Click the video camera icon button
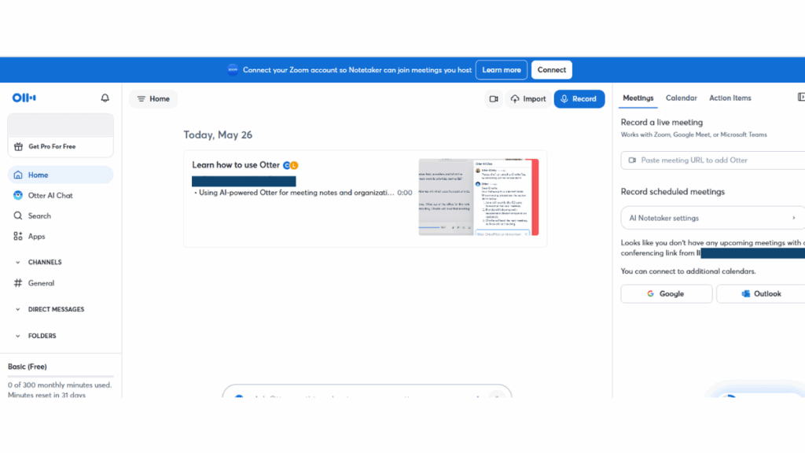The width and height of the screenshot is (805, 453). pyautogui.click(x=494, y=99)
